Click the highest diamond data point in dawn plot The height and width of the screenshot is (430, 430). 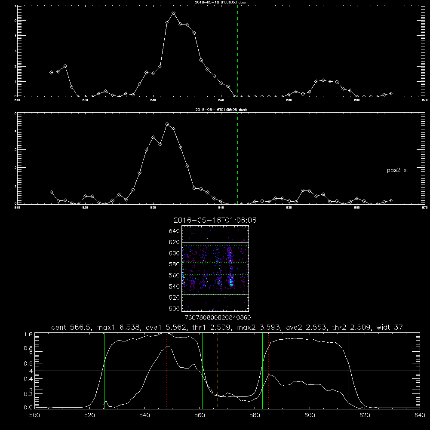(173, 13)
